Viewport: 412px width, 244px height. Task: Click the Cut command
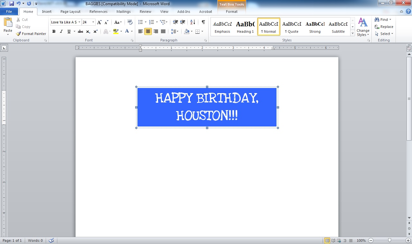click(22, 20)
